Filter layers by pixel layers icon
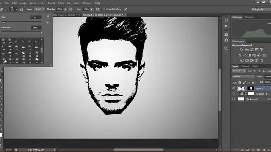271x152 pixels. 249,71
